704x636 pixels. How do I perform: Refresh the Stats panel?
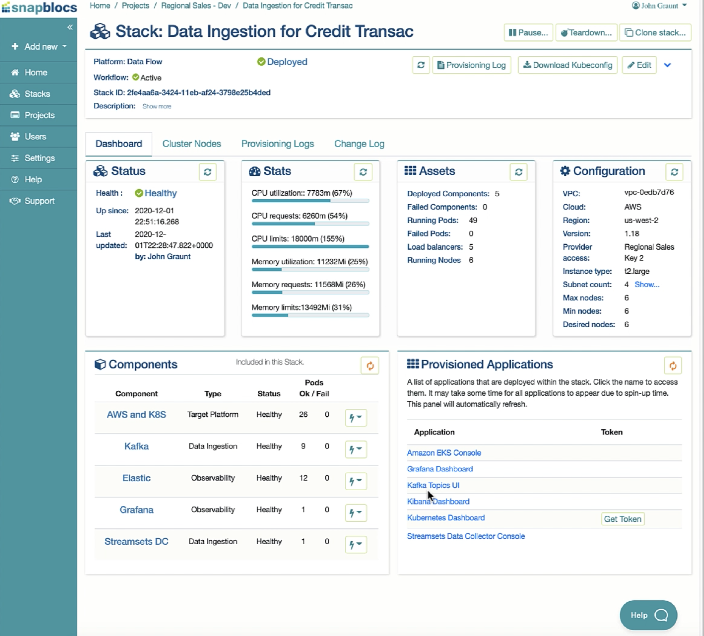(x=363, y=172)
